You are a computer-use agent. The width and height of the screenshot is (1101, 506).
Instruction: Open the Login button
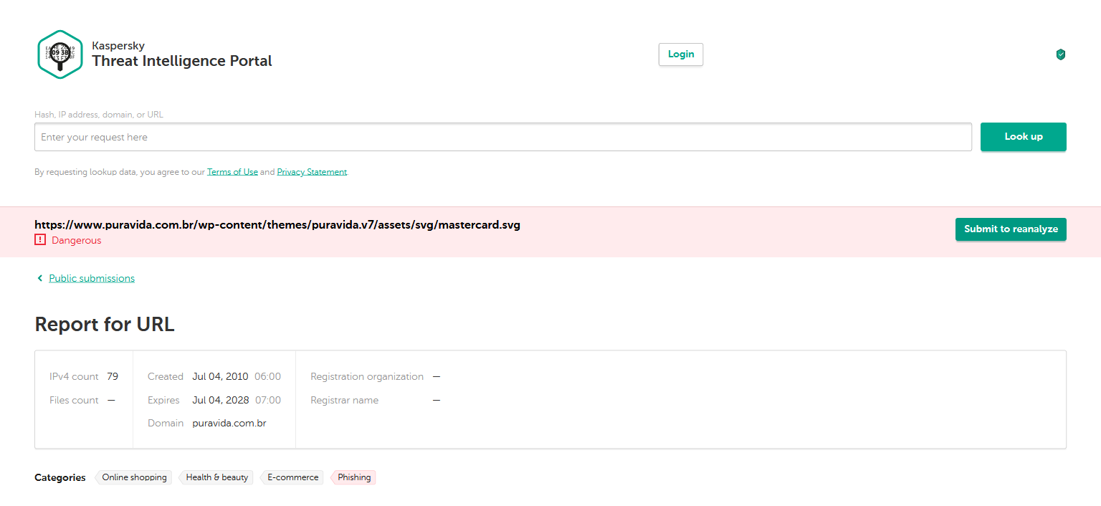tap(681, 54)
